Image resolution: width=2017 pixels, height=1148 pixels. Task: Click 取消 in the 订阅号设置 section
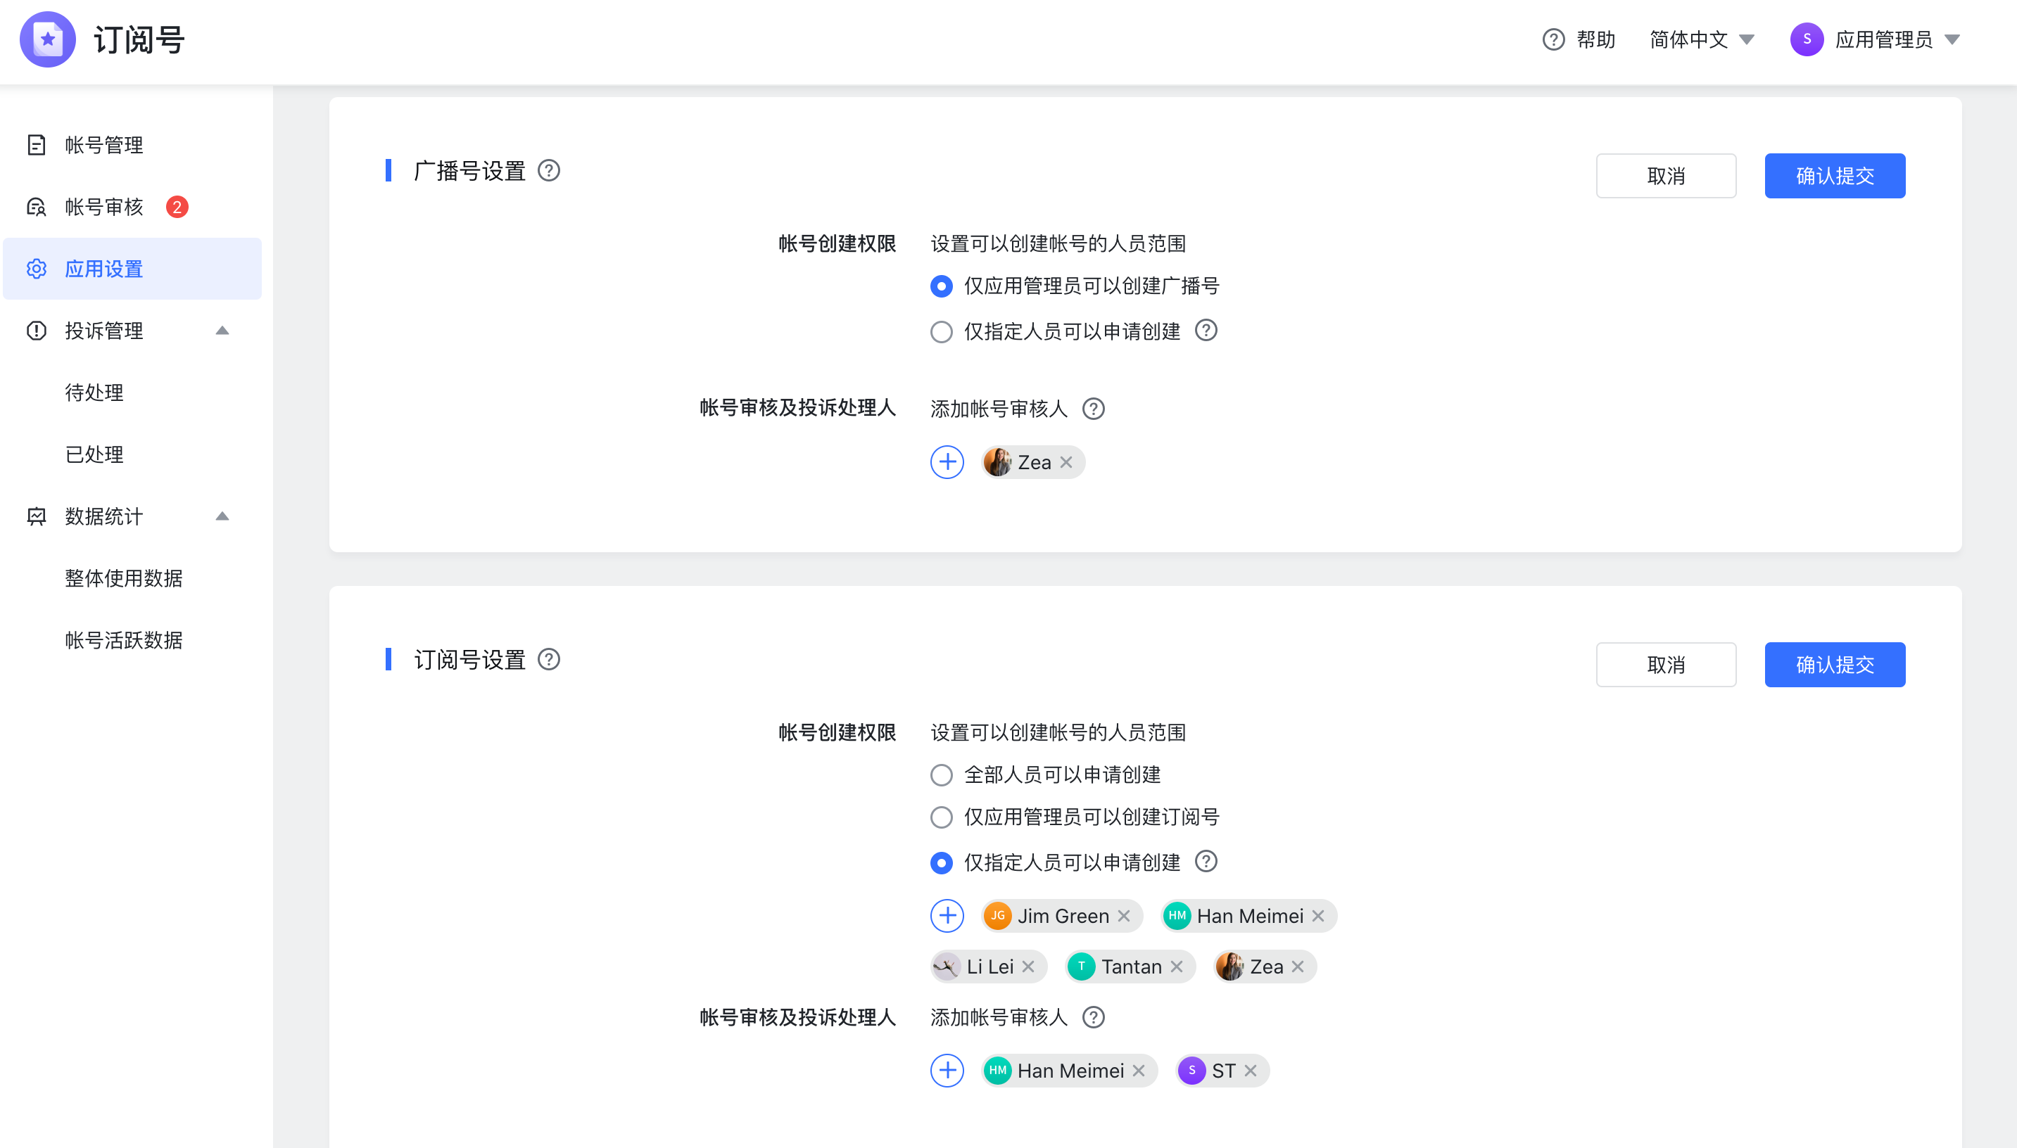pyautogui.click(x=1666, y=665)
